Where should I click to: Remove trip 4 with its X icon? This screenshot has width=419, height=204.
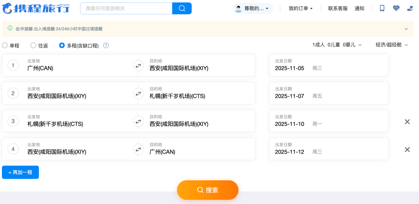pos(407,150)
